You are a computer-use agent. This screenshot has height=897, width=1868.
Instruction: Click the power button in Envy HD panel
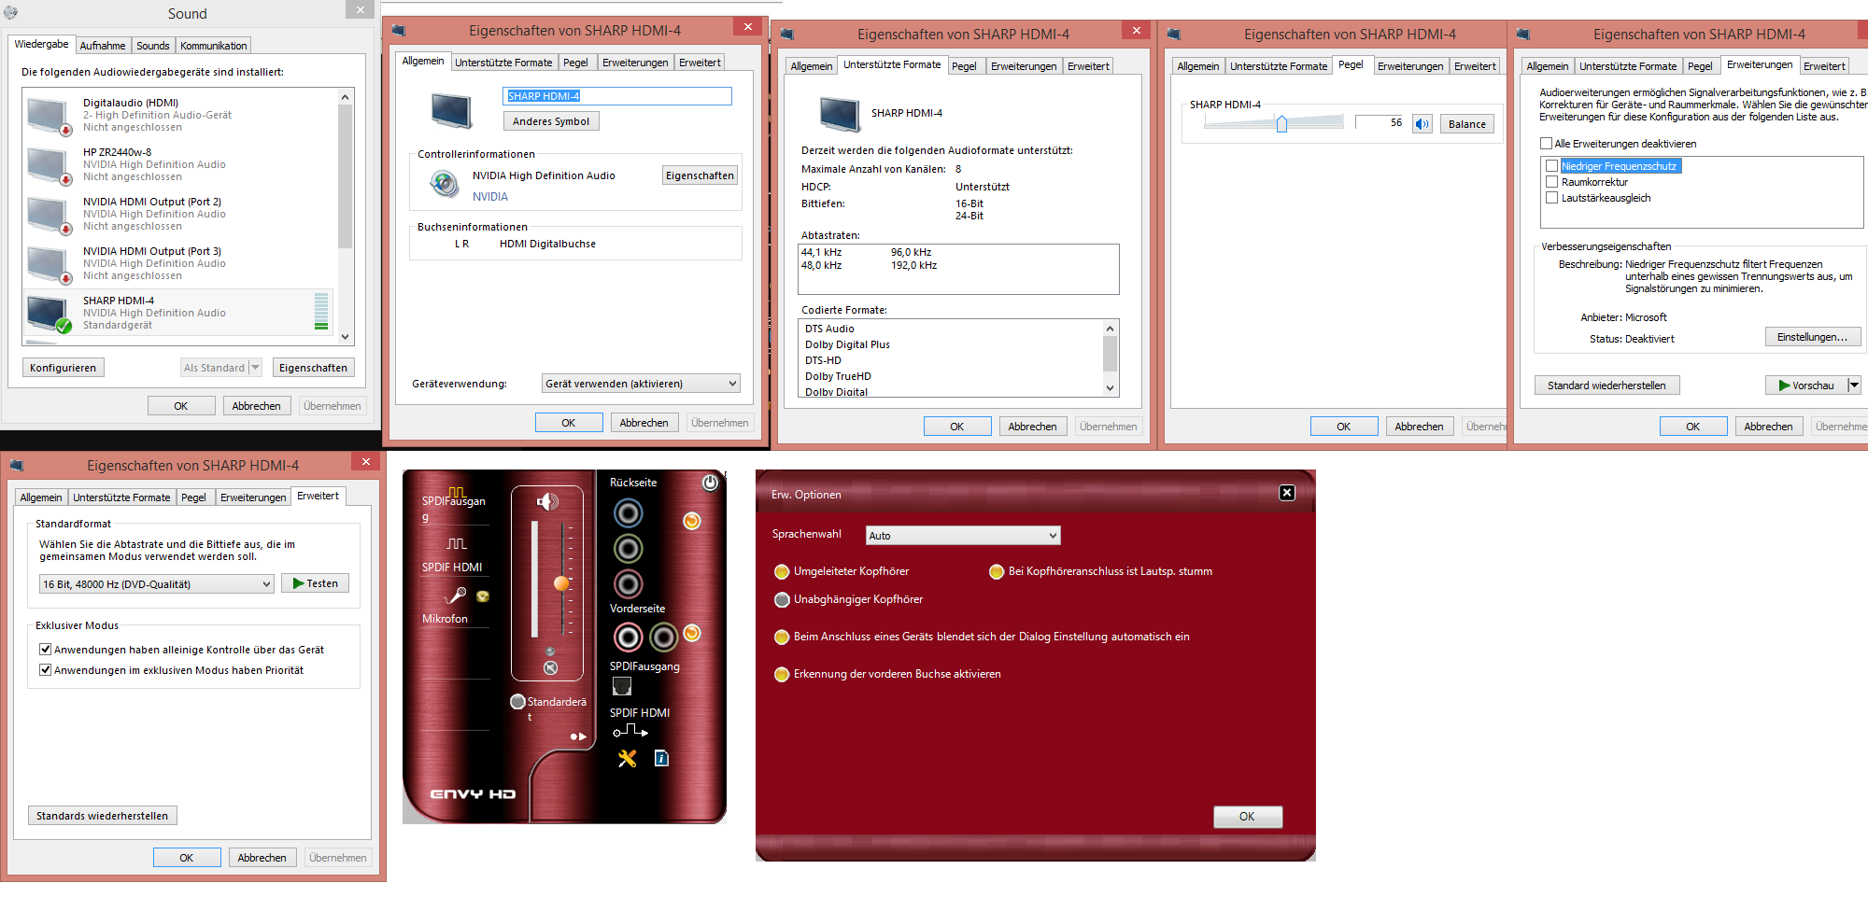pyautogui.click(x=710, y=483)
